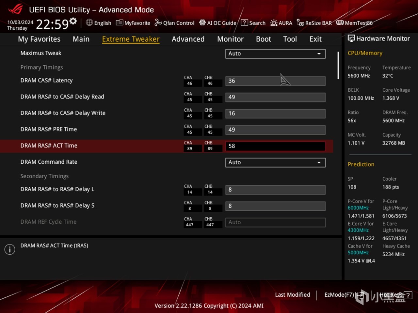
Task: Click the settings list scrollbar thumb
Action: point(338,65)
